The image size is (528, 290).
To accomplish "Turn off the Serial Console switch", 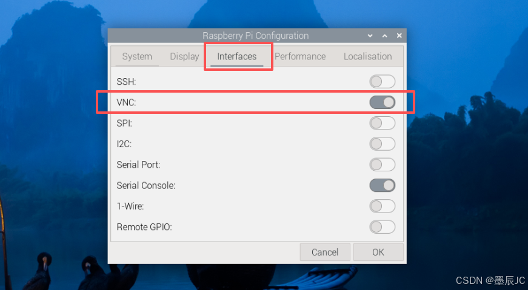I will click(x=382, y=185).
